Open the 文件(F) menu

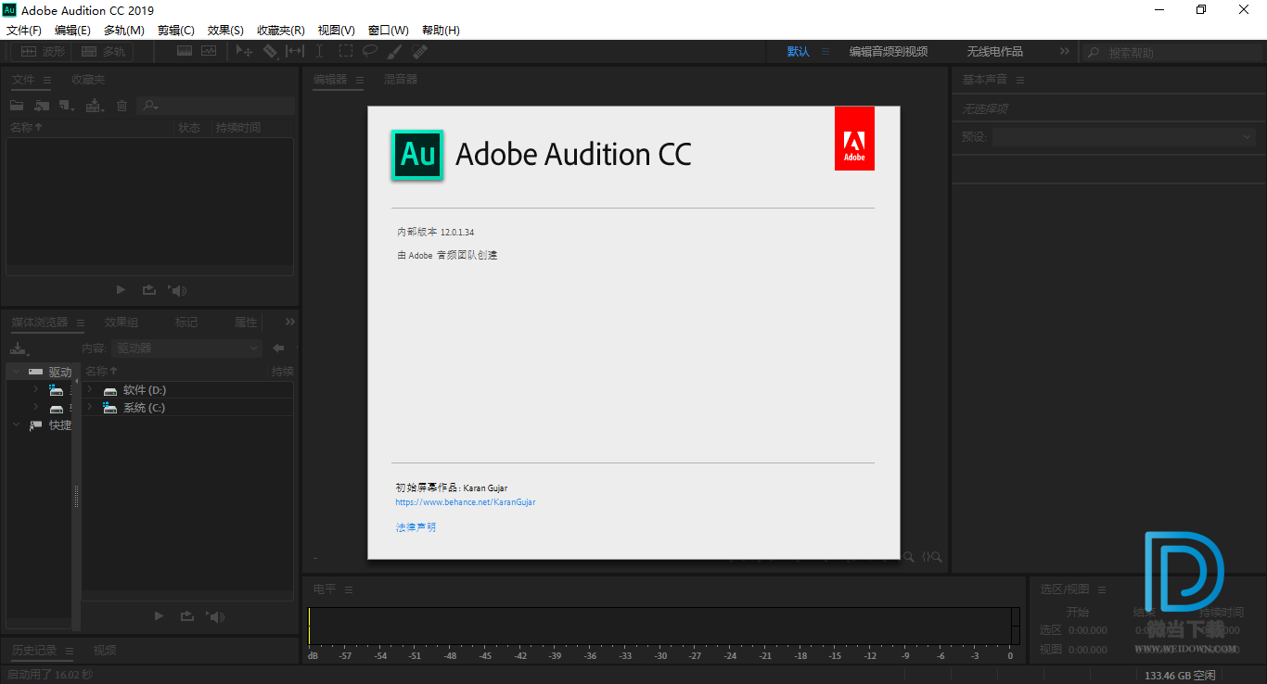24,31
